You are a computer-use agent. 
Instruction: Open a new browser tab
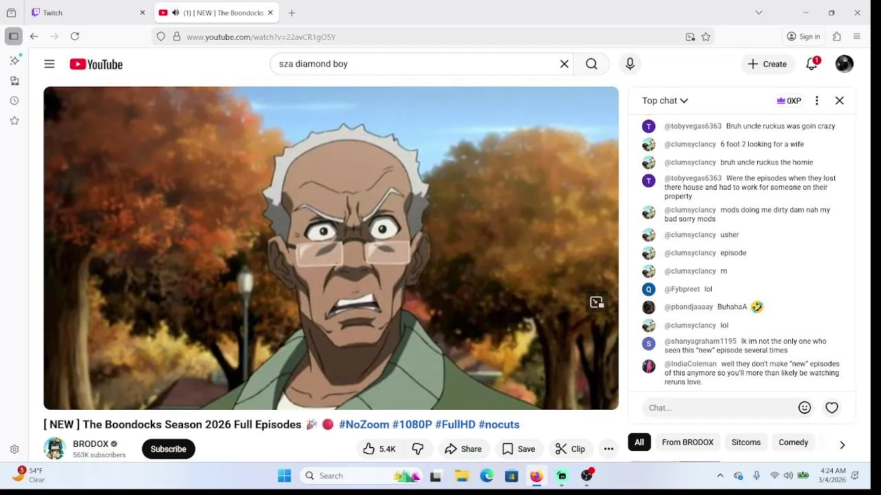click(292, 13)
